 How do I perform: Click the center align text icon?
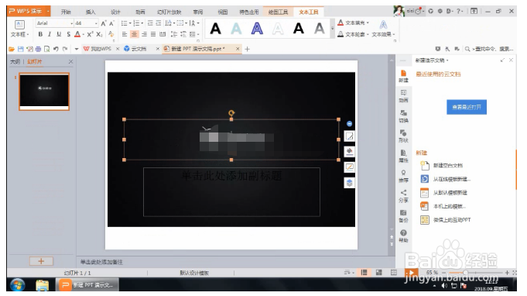click(x=134, y=34)
